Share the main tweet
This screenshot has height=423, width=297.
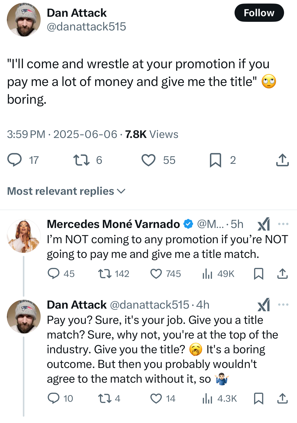click(282, 160)
